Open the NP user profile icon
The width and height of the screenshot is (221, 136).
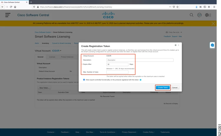click(199, 15)
